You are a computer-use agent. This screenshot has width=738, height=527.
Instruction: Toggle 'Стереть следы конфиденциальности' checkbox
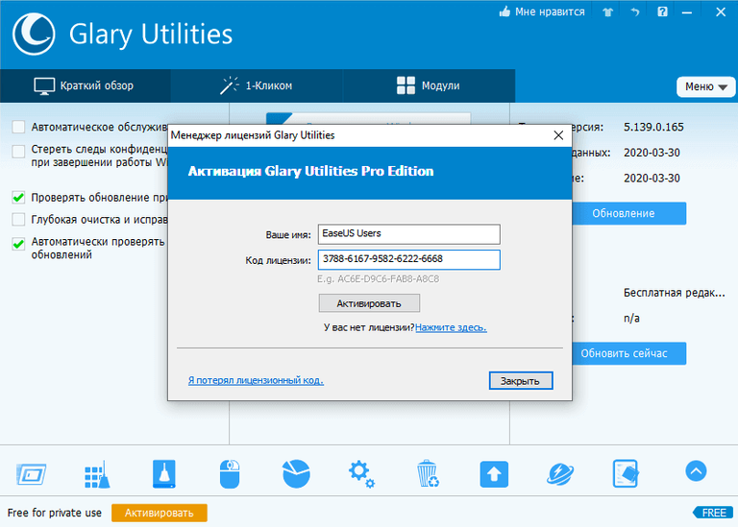point(18,152)
